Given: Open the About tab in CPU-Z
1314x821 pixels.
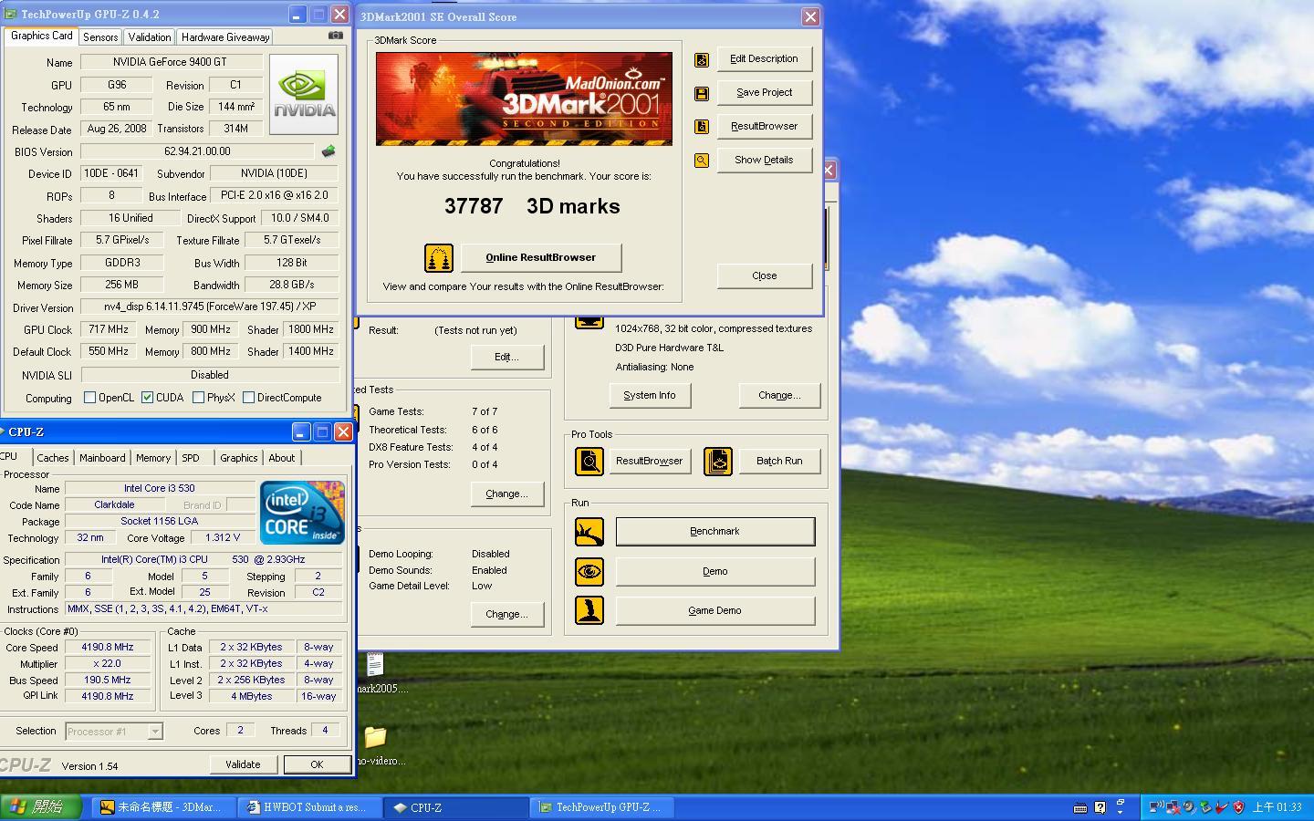Looking at the screenshot, I should tap(282, 458).
